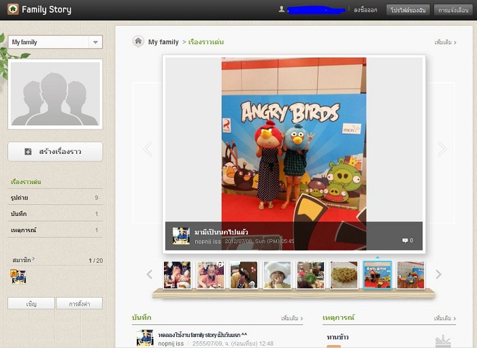Select fifth thumbnail with food dish
Screen dimensions: 477x348
click(310, 275)
